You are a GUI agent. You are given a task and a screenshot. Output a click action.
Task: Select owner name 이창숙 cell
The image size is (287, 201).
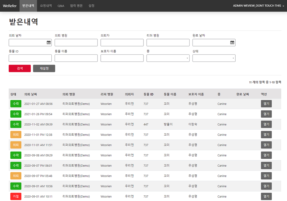click(x=193, y=124)
